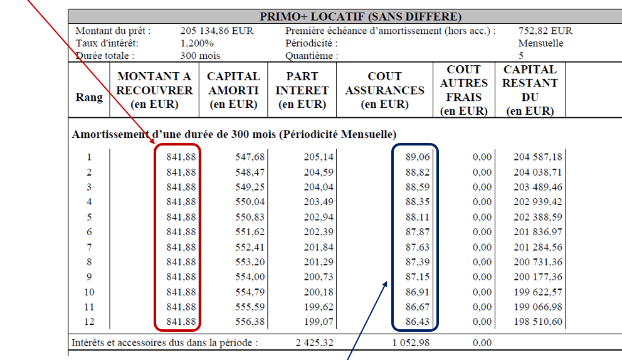The height and width of the screenshot is (360, 622).
Task: Click the PART INTERET column header
Action: 302,90
